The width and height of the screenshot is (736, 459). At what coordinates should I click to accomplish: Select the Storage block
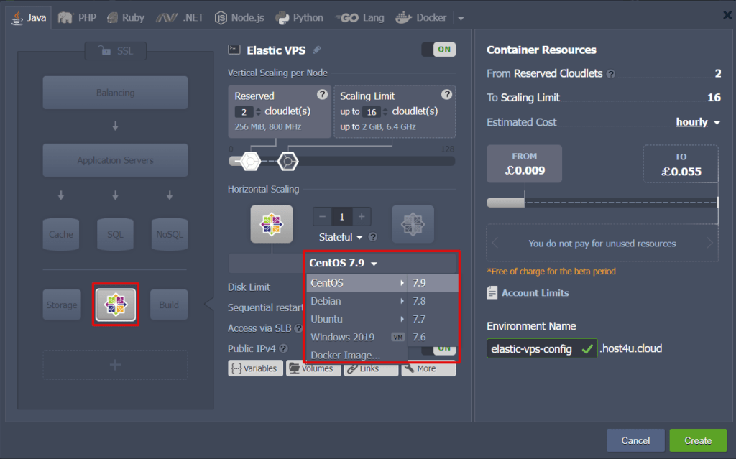point(62,305)
